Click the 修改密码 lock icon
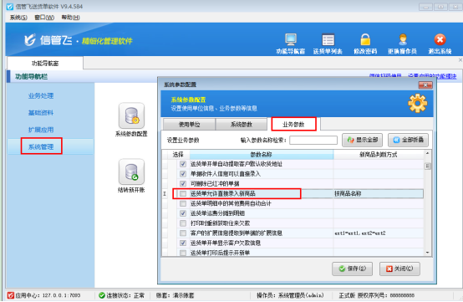Screen dimensions: 463x302 click(x=365, y=39)
